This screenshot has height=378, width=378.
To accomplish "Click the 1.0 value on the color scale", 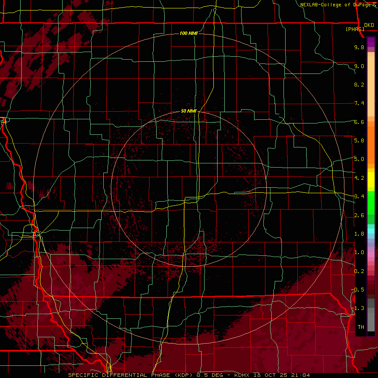I will tap(359, 252).
